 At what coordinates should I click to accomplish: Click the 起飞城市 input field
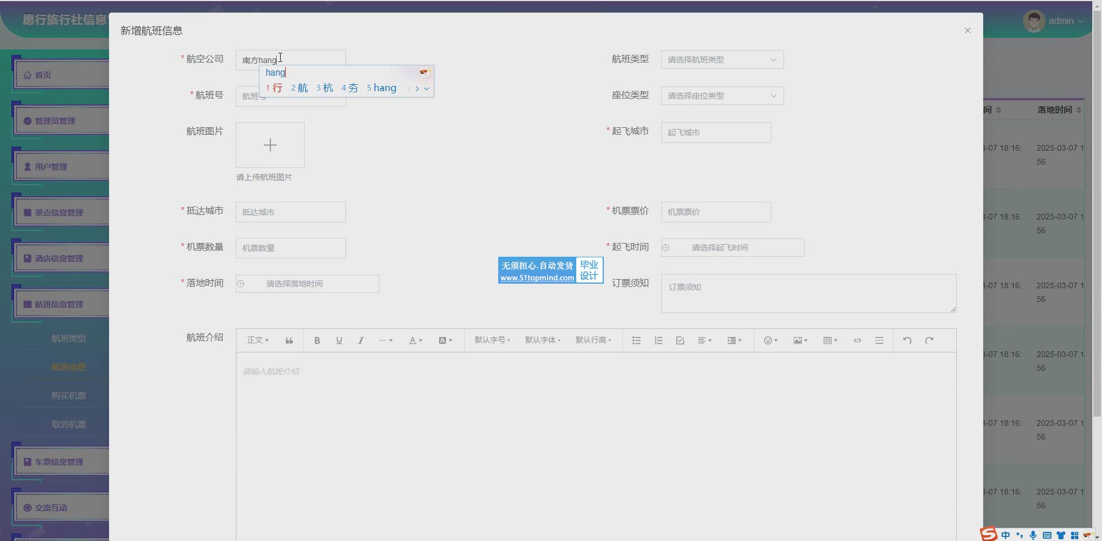point(716,132)
